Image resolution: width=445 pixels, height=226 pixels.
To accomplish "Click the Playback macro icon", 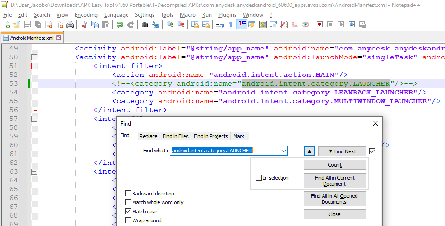I will tap(341, 25).
